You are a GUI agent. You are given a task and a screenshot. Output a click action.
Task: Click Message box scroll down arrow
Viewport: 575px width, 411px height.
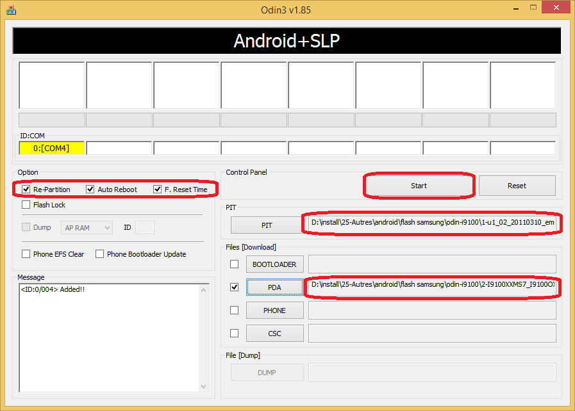pyautogui.click(x=204, y=387)
